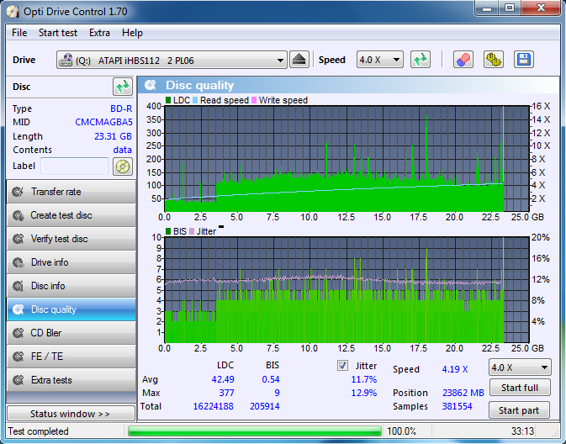Click the Transfer rate sidebar icon
The width and height of the screenshot is (566, 444).
18,192
